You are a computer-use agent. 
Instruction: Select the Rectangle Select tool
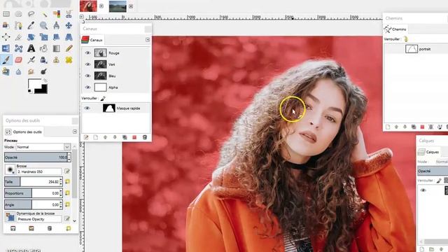tap(6, 14)
